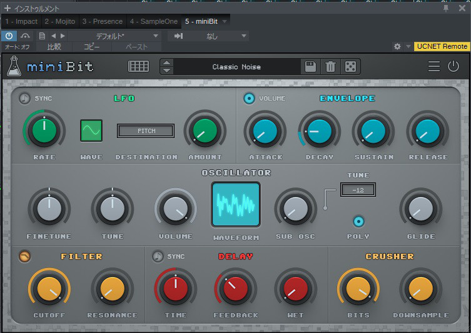Click the LFO Amount knob
The height and width of the screenshot is (333, 471).
point(205,131)
